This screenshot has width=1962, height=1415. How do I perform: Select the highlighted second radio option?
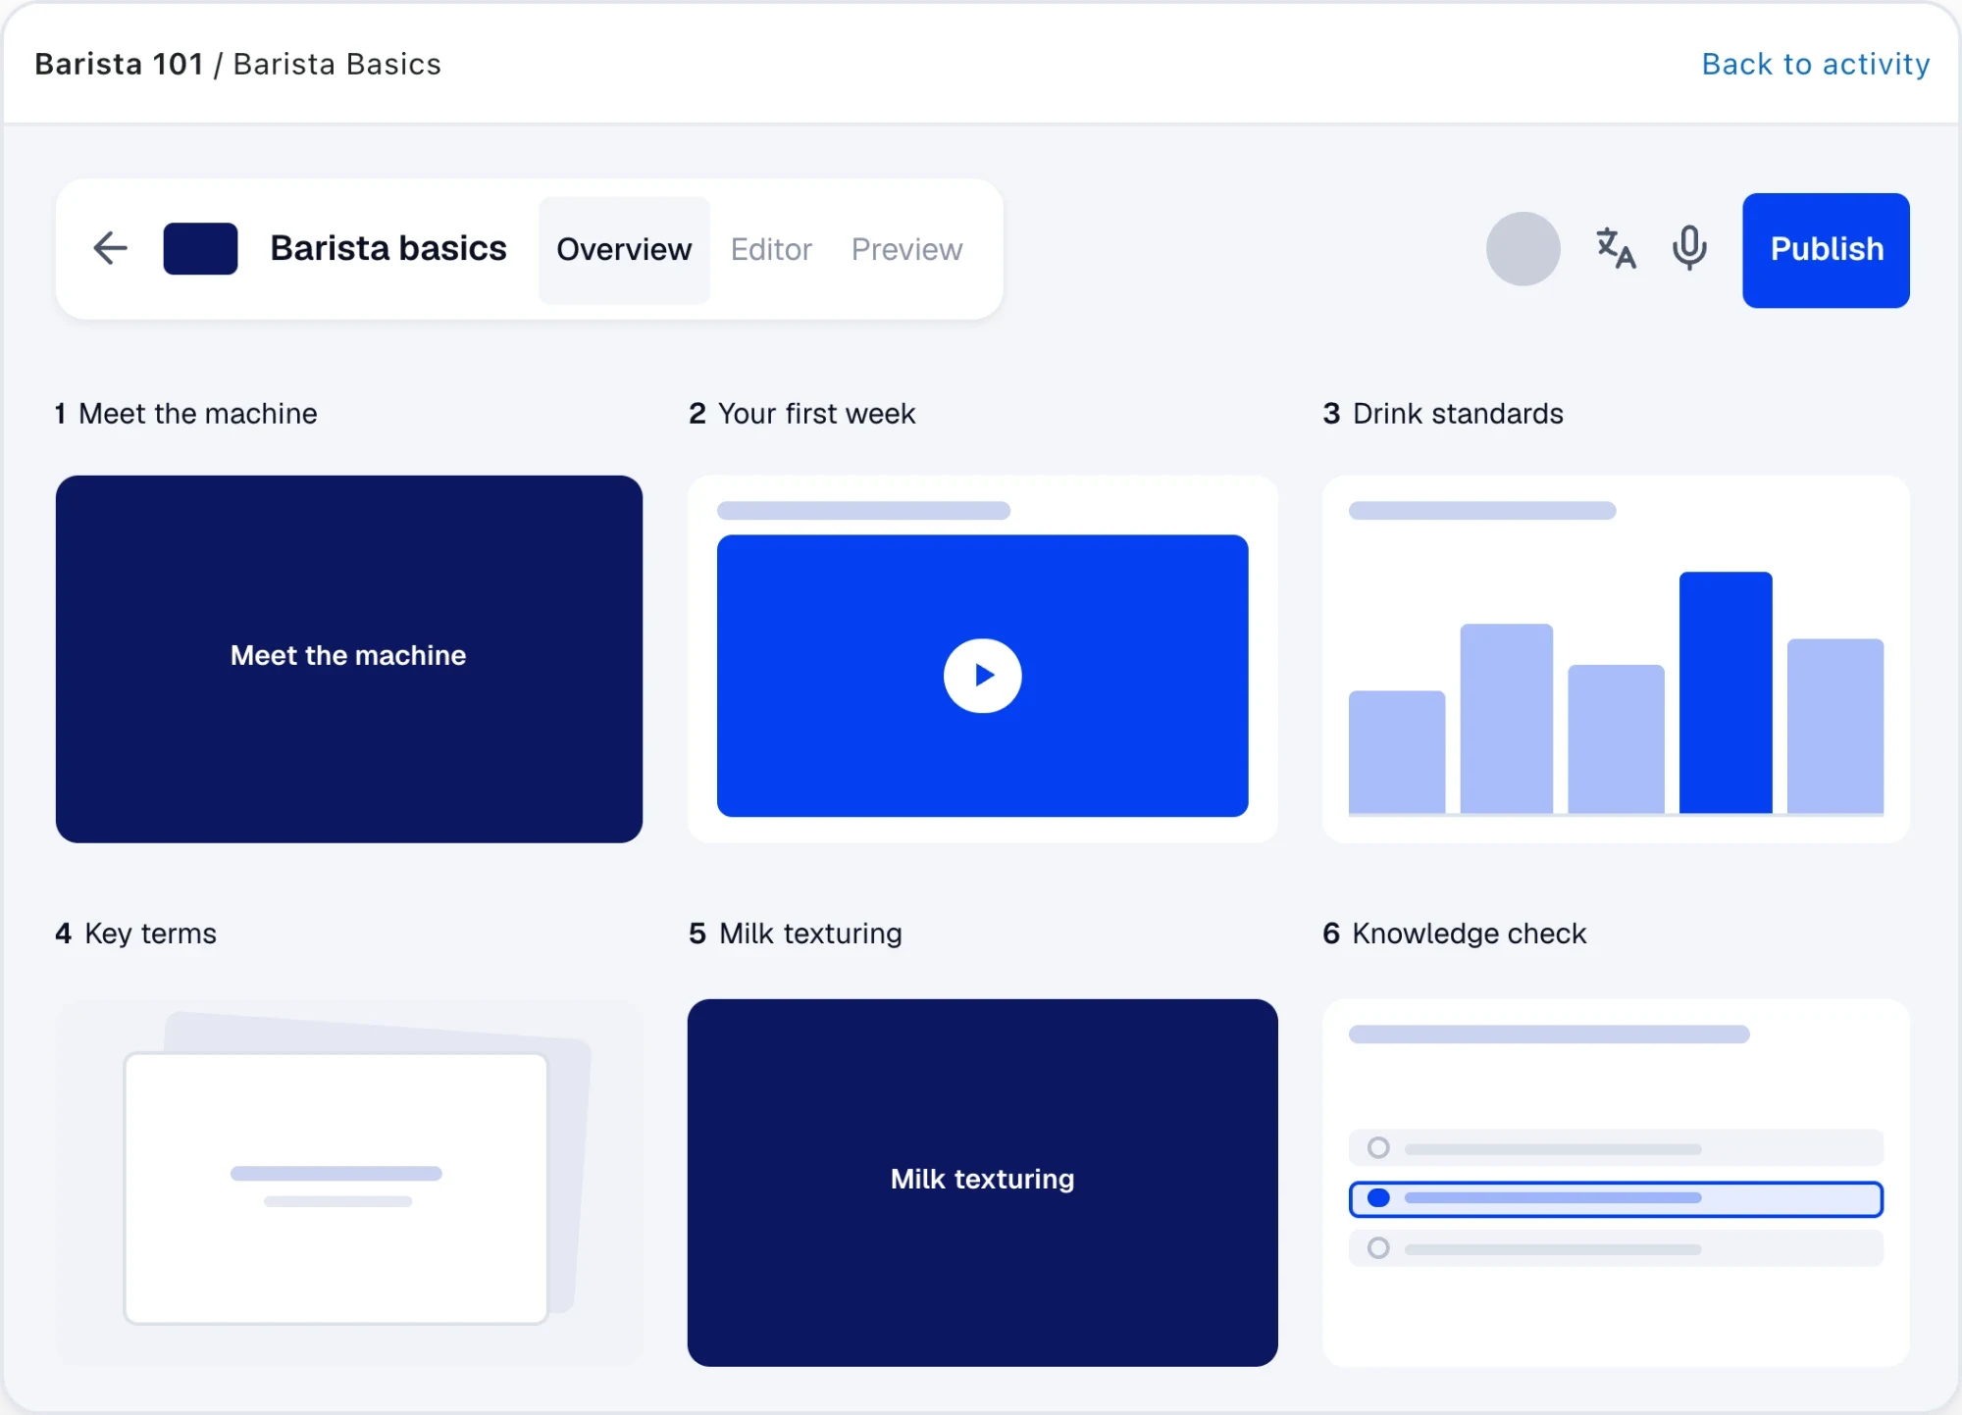click(1616, 1198)
